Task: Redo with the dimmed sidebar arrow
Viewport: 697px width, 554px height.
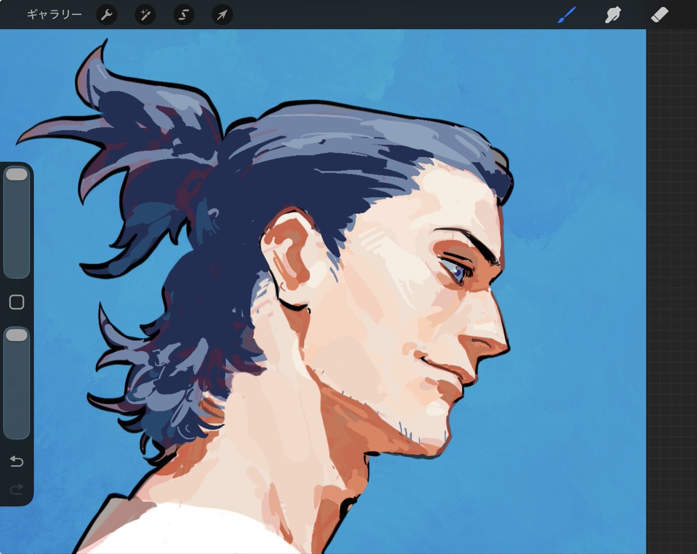Action: point(17,490)
